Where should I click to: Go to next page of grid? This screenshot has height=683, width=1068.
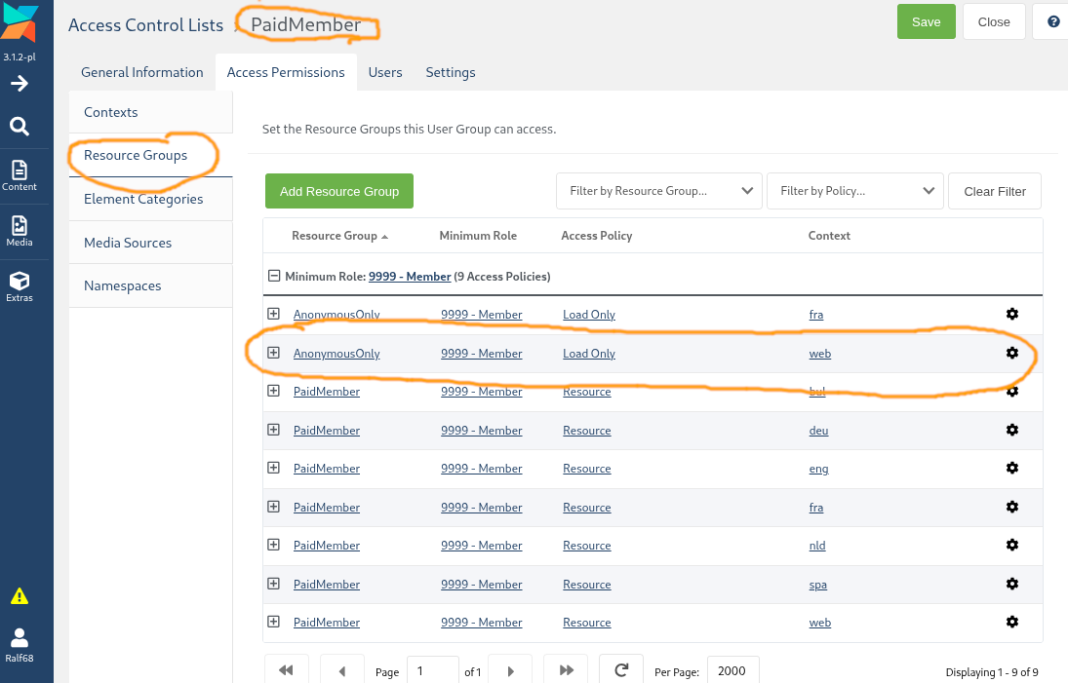pos(511,670)
